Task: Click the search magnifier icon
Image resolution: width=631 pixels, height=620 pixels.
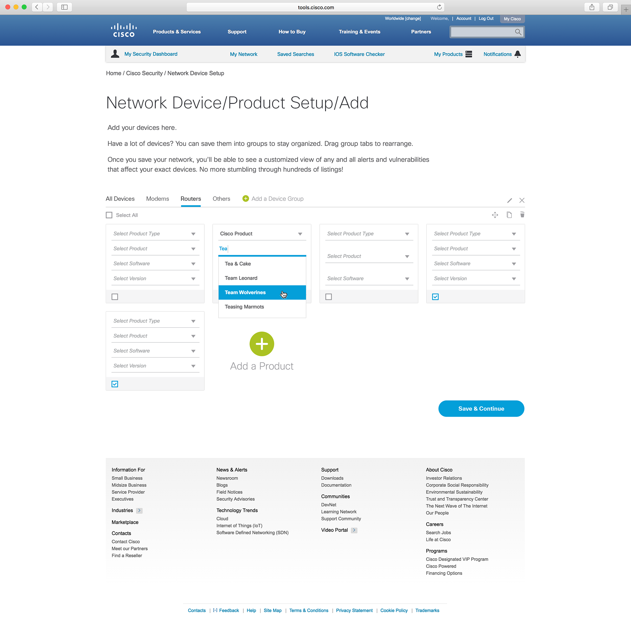Action: (518, 32)
